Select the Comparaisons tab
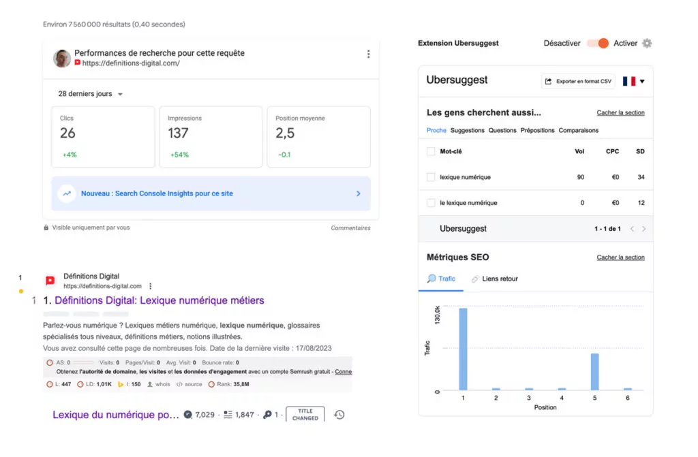The height and width of the screenshot is (457, 698). [x=578, y=130]
